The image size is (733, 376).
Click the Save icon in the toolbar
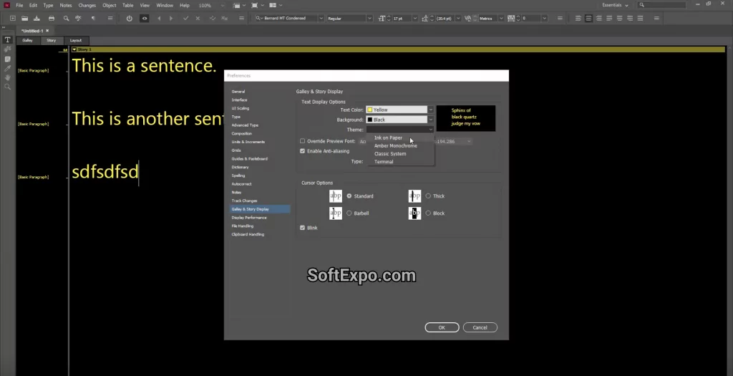click(x=37, y=18)
